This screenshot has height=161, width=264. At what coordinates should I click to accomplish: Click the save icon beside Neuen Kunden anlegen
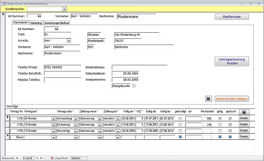pos(208,99)
